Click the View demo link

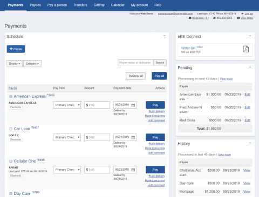[x=247, y=18]
